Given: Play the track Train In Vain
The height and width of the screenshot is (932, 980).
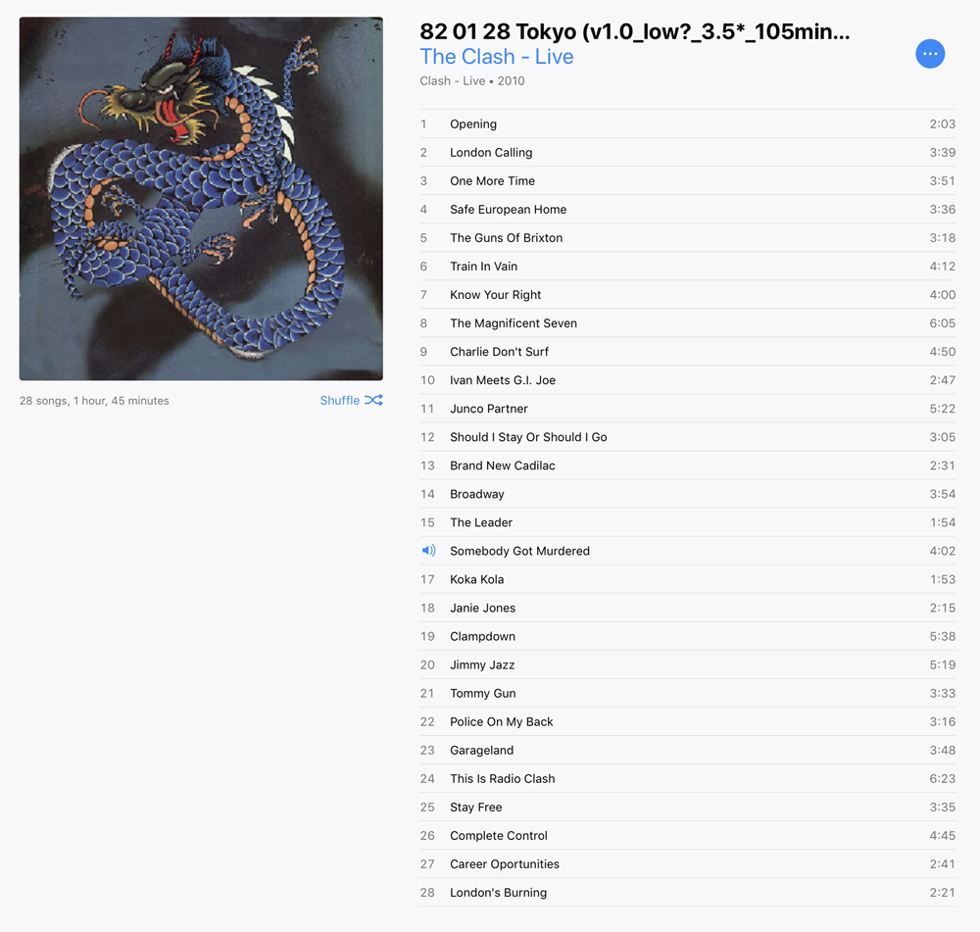Looking at the screenshot, I should [x=688, y=267].
